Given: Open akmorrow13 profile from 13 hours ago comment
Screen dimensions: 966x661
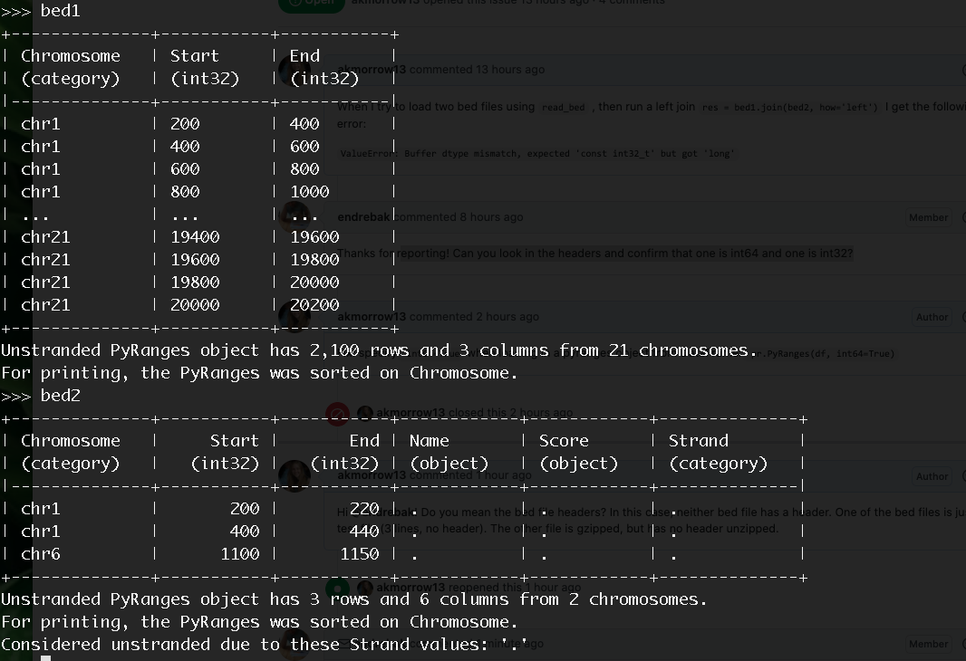Looking at the screenshot, I should pyautogui.click(x=372, y=70).
